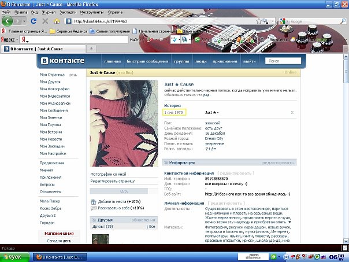Click the Пуск start button
Screen dimensions: 349x262
click(14, 257)
